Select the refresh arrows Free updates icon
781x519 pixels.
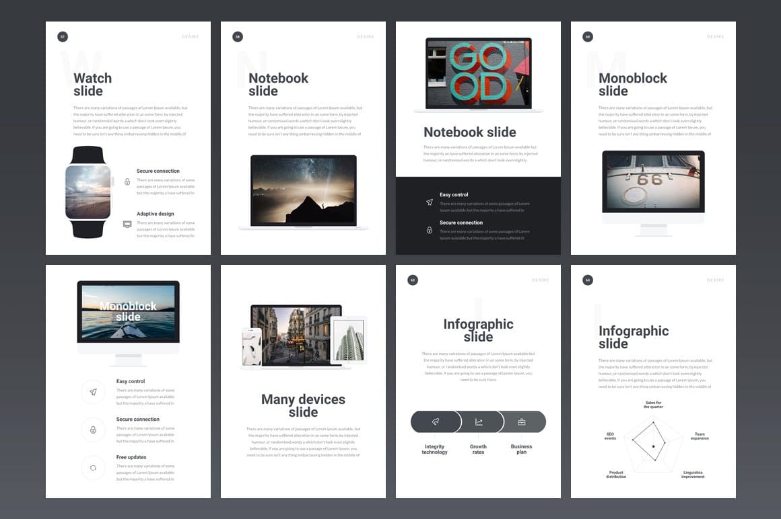pyautogui.click(x=94, y=469)
